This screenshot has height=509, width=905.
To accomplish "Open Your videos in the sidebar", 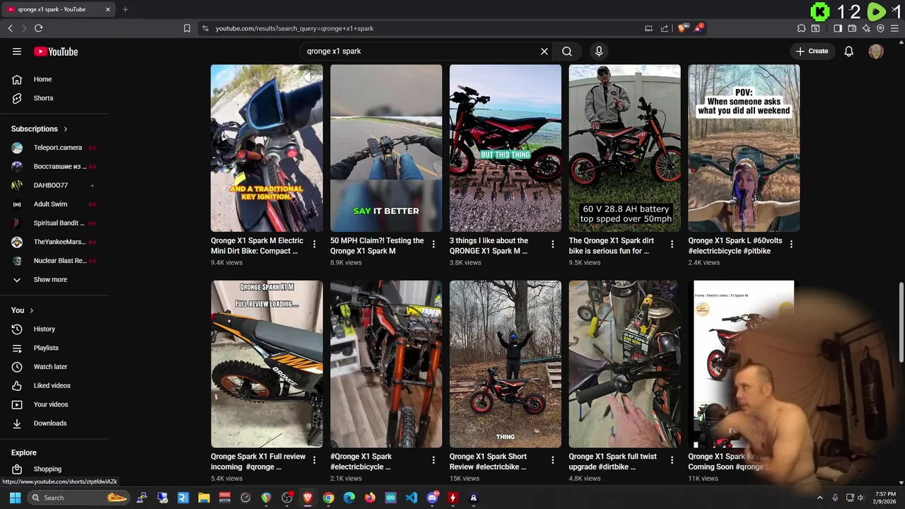I will pos(54,404).
